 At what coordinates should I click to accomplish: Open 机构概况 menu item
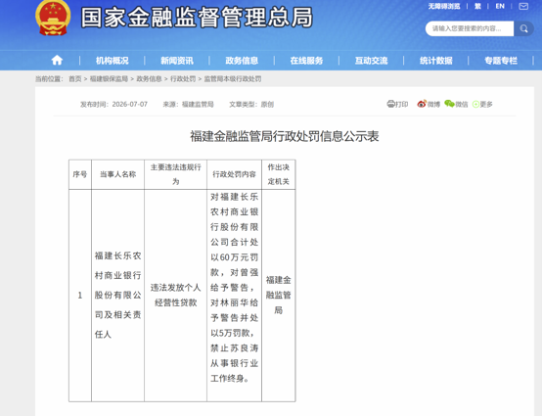click(112, 61)
